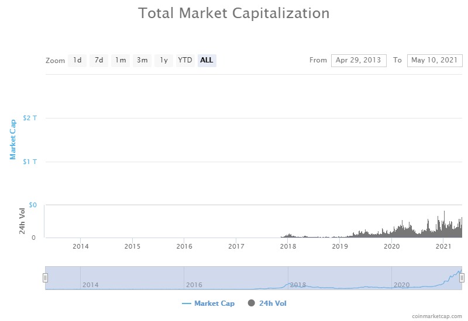Click the 2016 marker in the navigator
The image size is (468, 321).
194,285
